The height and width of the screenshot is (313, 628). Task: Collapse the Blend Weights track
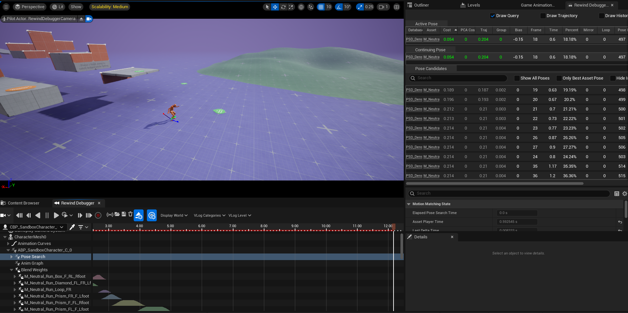tap(12, 270)
